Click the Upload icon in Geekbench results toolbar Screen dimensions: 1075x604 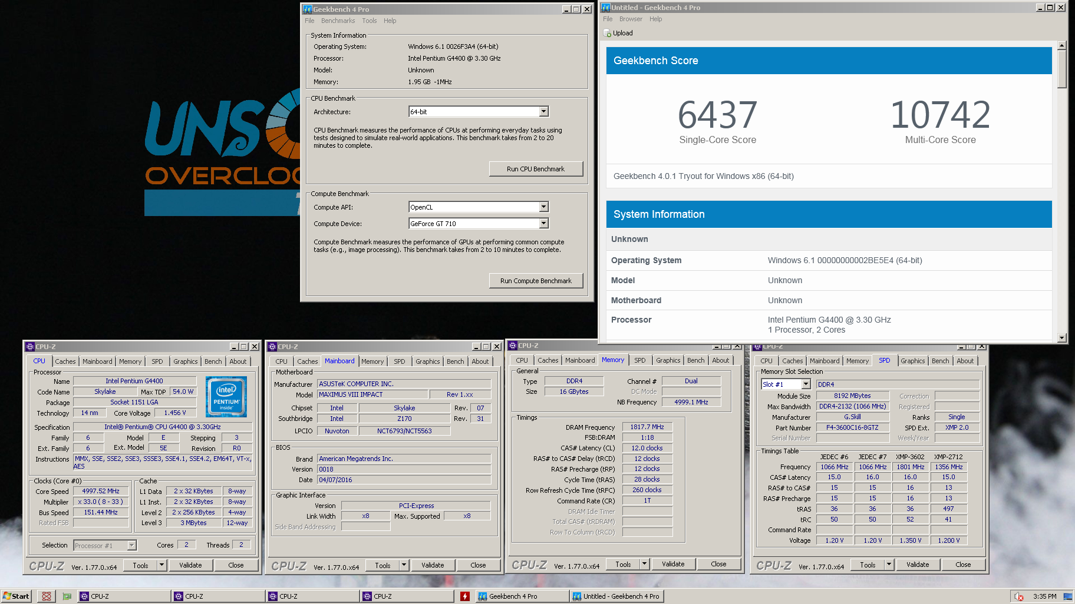pyautogui.click(x=608, y=33)
